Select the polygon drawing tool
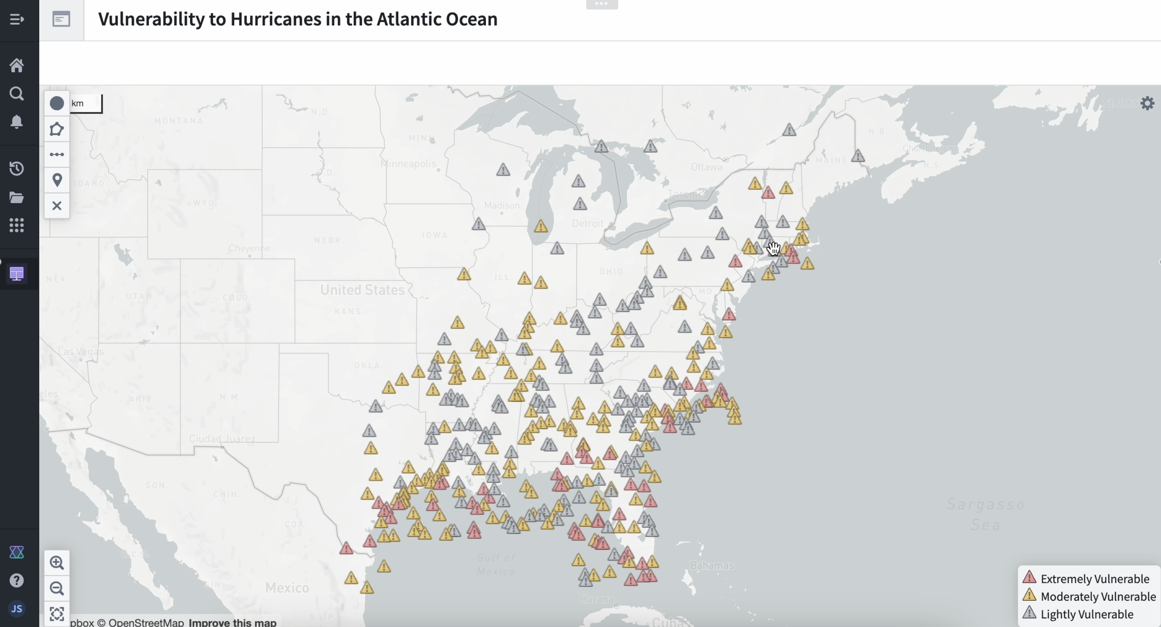Image resolution: width=1161 pixels, height=627 pixels. (57, 129)
